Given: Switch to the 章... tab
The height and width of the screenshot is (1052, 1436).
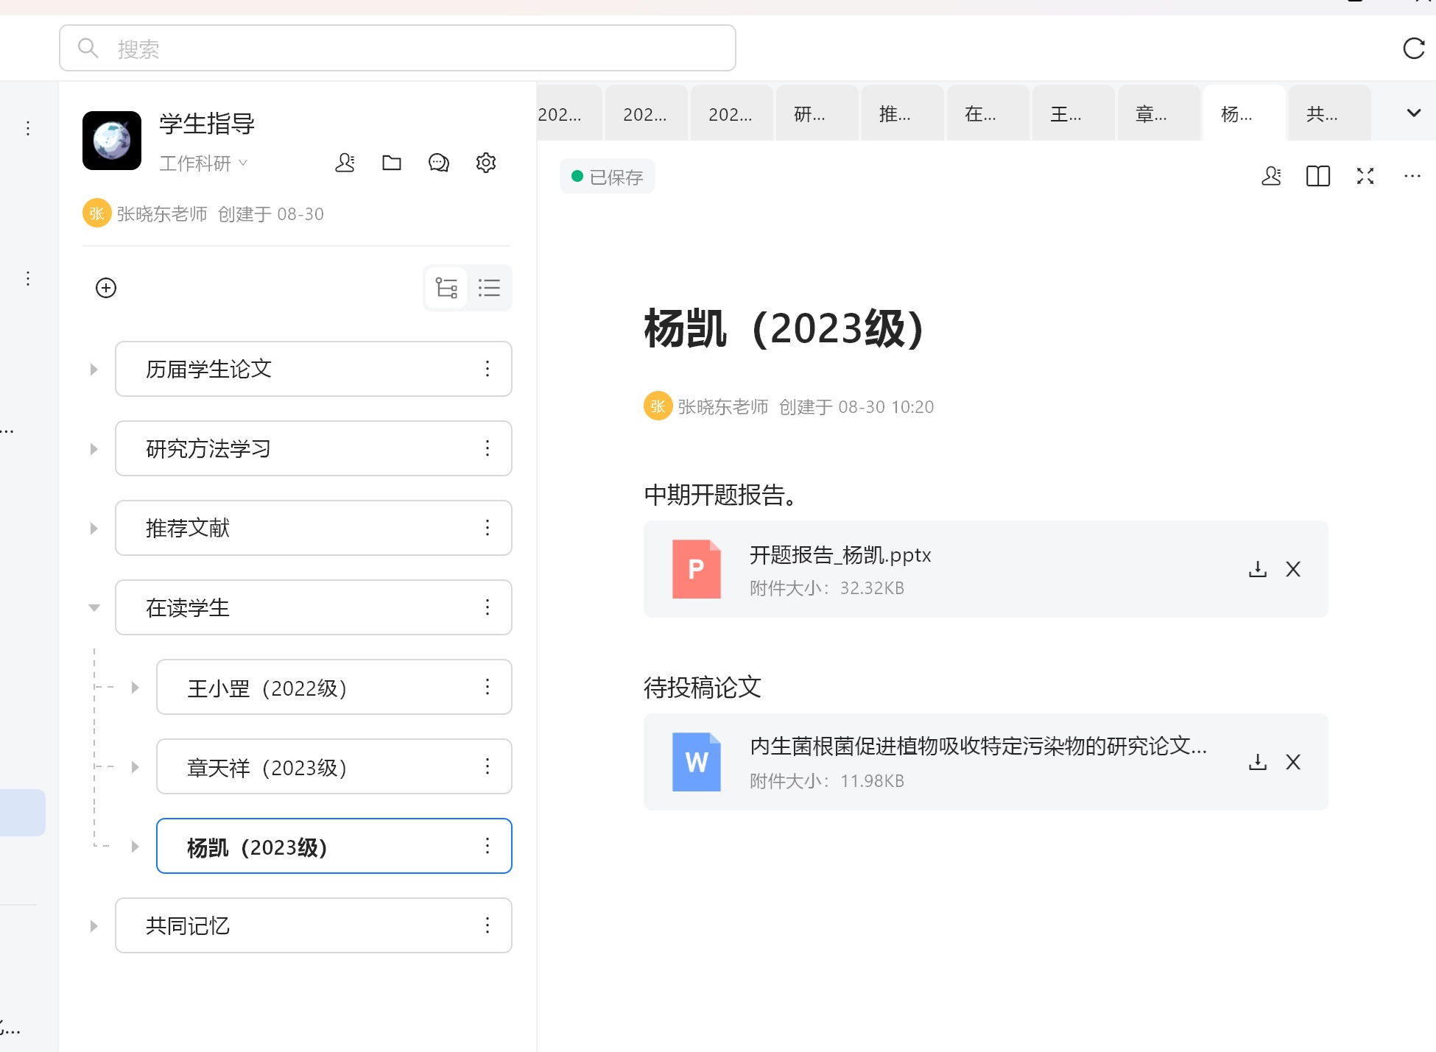Looking at the screenshot, I should point(1152,114).
